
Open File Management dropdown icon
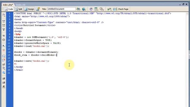point(78,9)
